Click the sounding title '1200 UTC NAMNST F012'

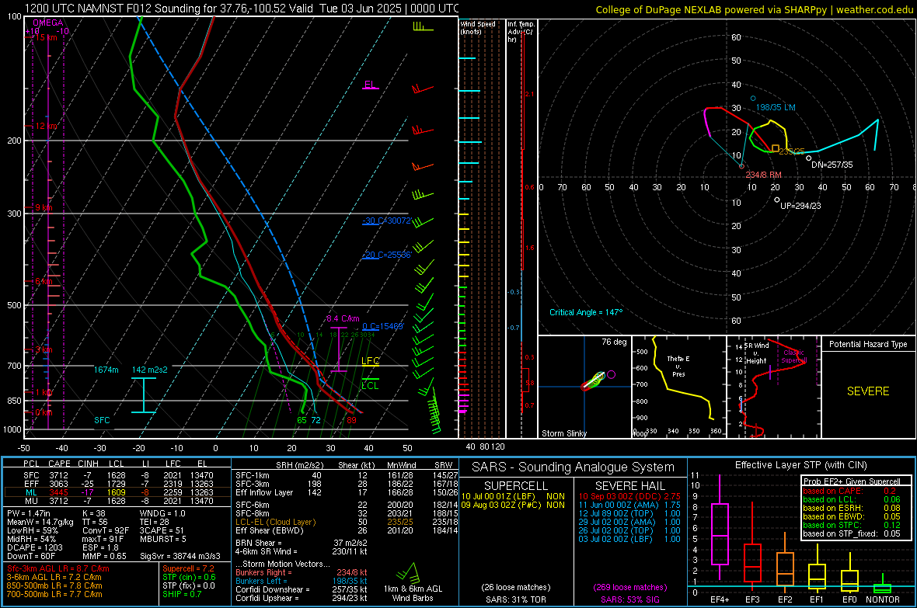(x=78, y=9)
